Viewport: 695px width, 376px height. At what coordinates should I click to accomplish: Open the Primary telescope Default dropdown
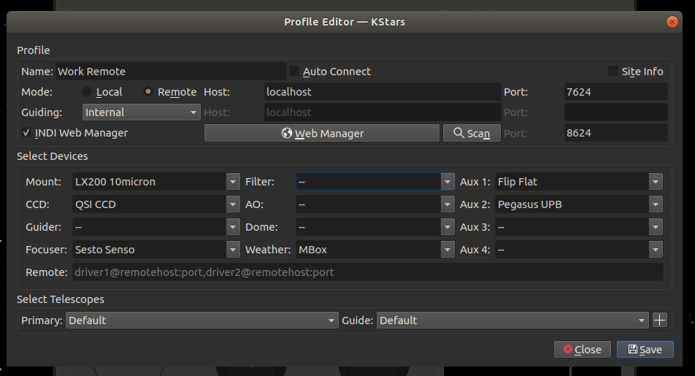click(201, 320)
